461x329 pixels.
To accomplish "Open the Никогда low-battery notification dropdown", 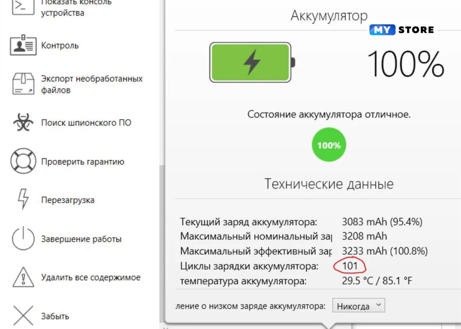I will click(358, 305).
